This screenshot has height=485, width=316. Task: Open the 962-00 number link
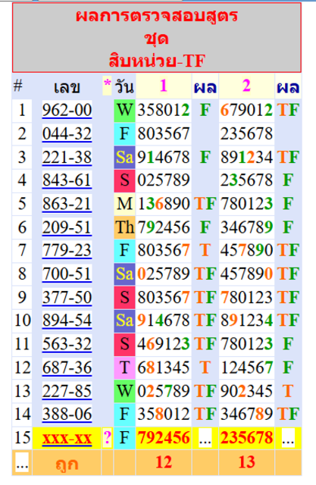(67, 110)
